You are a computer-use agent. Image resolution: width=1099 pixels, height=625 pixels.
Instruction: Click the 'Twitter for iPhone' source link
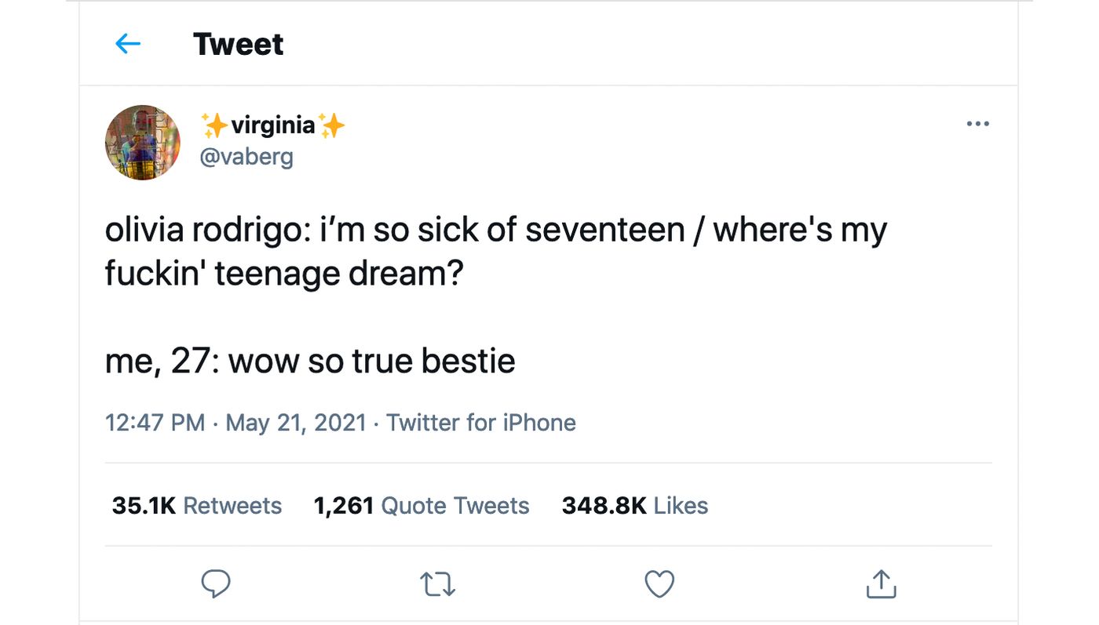click(x=481, y=423)
